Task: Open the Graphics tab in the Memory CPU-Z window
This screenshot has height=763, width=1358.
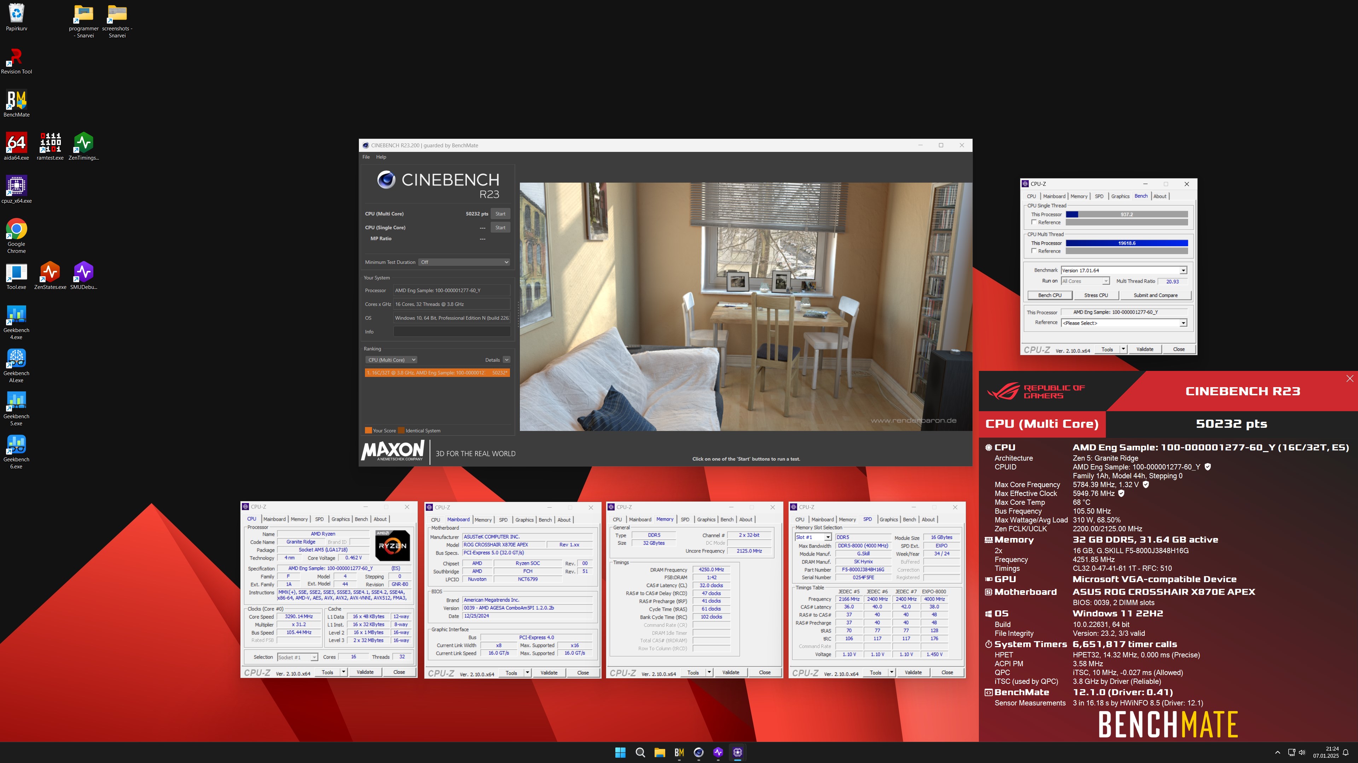Action: (706, 519)
